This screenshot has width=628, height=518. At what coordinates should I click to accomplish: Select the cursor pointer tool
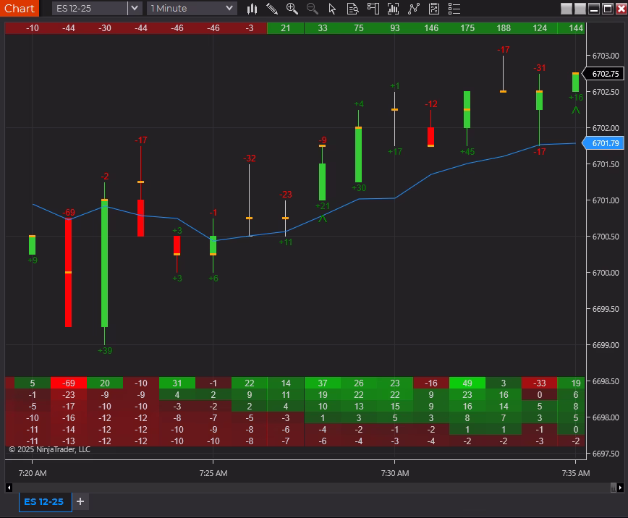pos(333,9)
